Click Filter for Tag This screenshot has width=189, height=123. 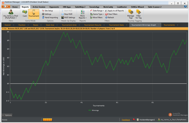click(x=139, y=14)
